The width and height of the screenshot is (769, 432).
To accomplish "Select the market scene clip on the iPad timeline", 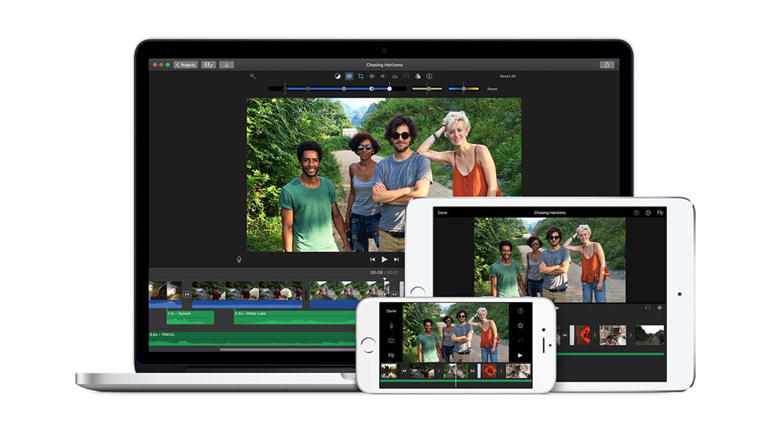I will tap(613, 335).
